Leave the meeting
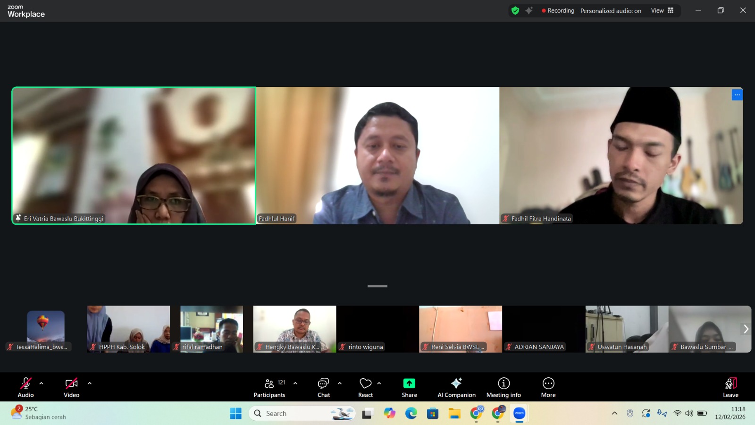 coord(730,388)
